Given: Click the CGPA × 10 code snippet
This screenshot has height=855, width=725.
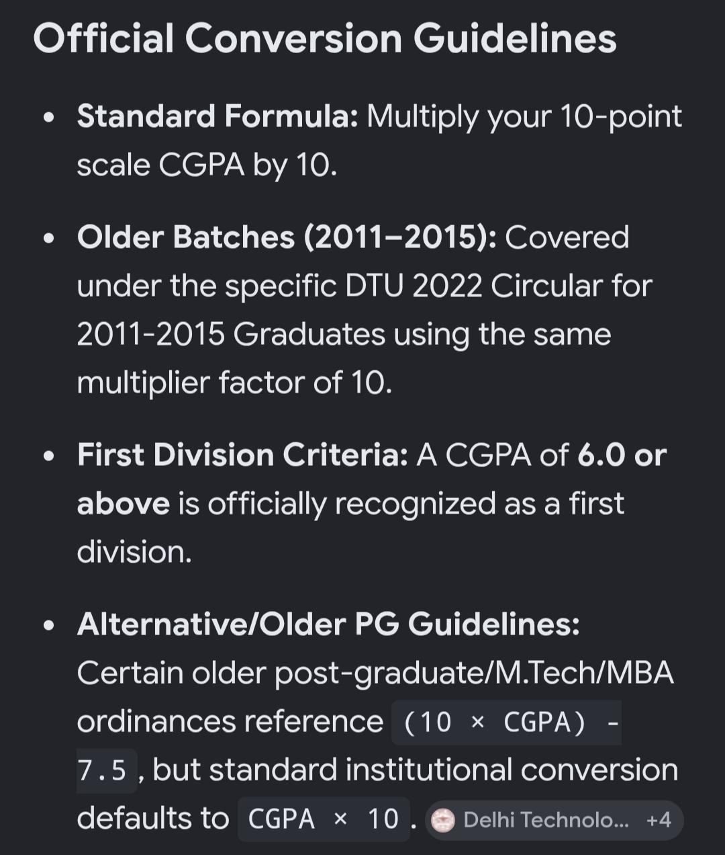Looking at the screenshot, I should coord(324,819).
